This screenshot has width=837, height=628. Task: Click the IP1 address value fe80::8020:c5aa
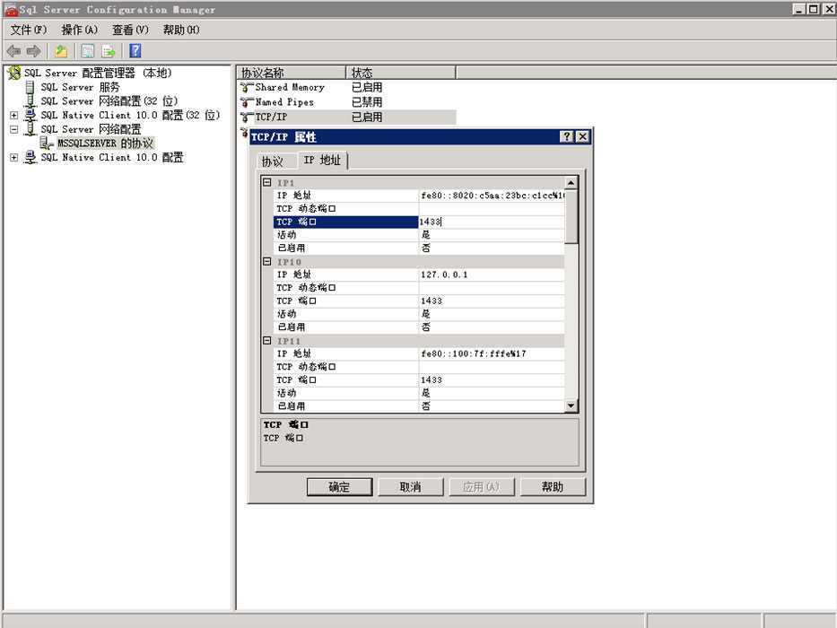coord(491,196)
